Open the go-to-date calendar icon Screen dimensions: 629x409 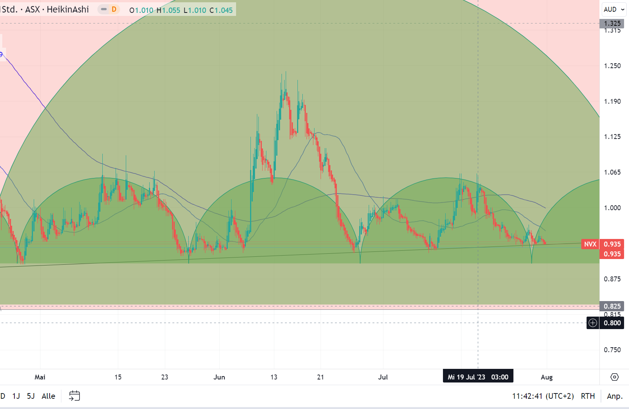[74, 396]
